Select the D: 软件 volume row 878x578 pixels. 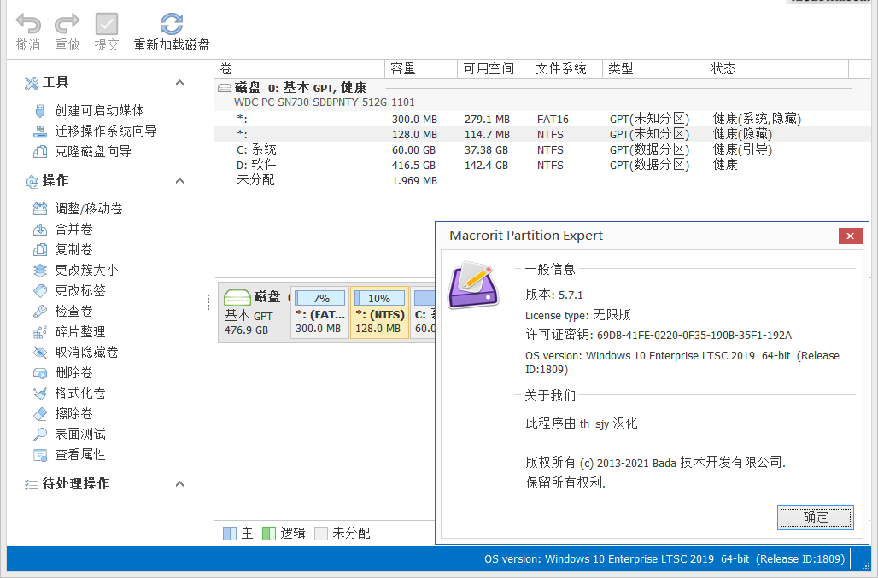pos(543,165)
